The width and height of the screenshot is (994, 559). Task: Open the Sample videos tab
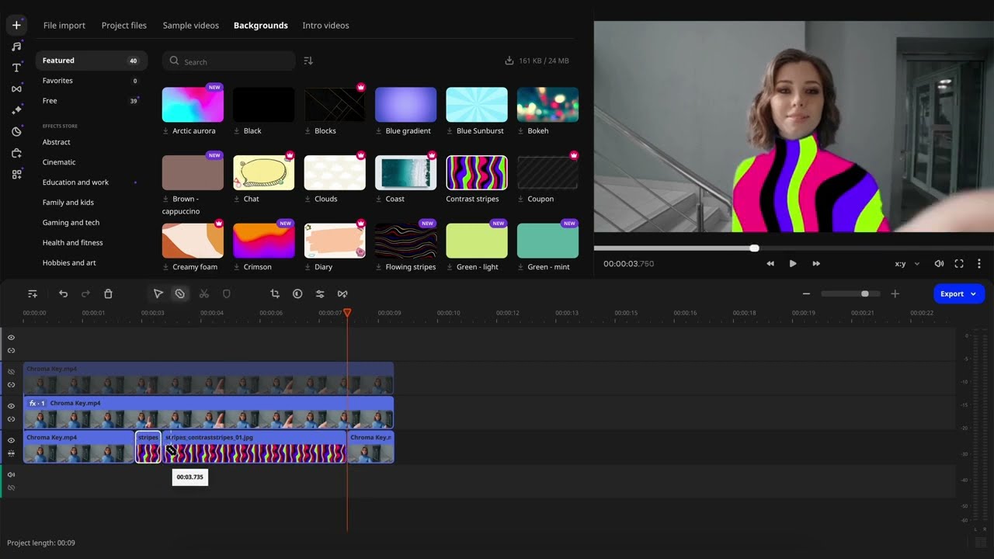(191, 26)
